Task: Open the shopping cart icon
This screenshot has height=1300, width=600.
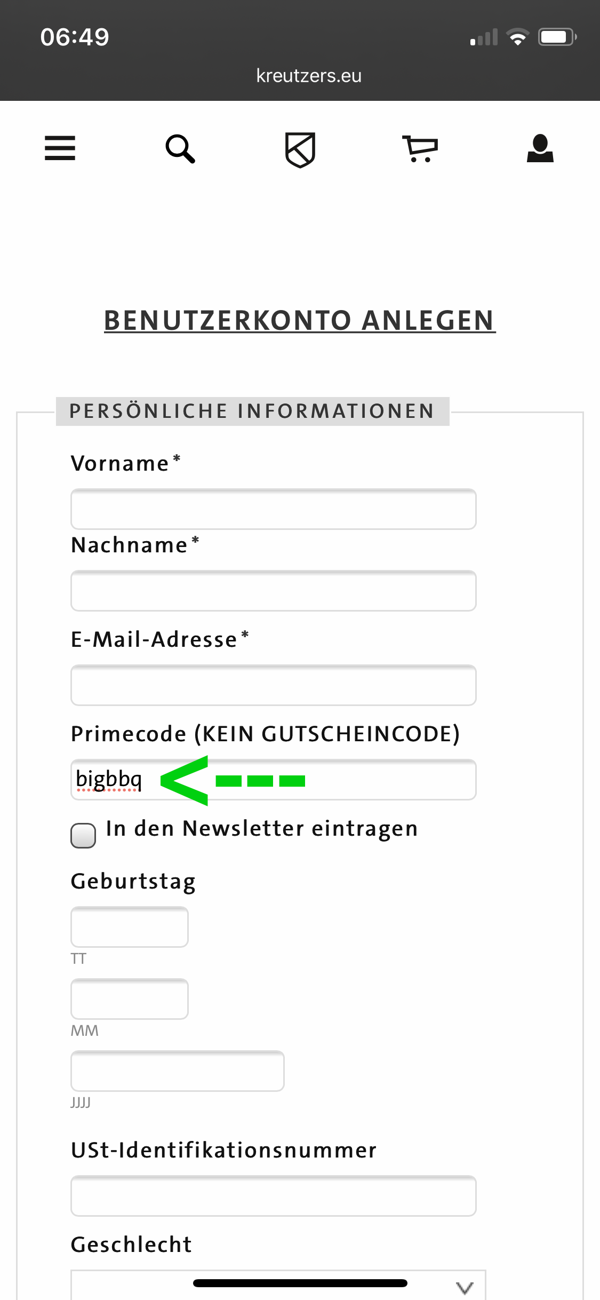Action: pyautogui.click(x=420, y=149)
